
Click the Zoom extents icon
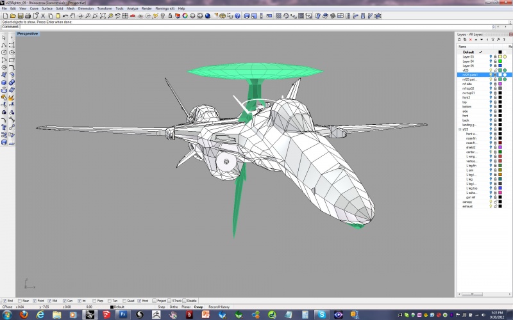pyautogui.click(x=103, y=15)
